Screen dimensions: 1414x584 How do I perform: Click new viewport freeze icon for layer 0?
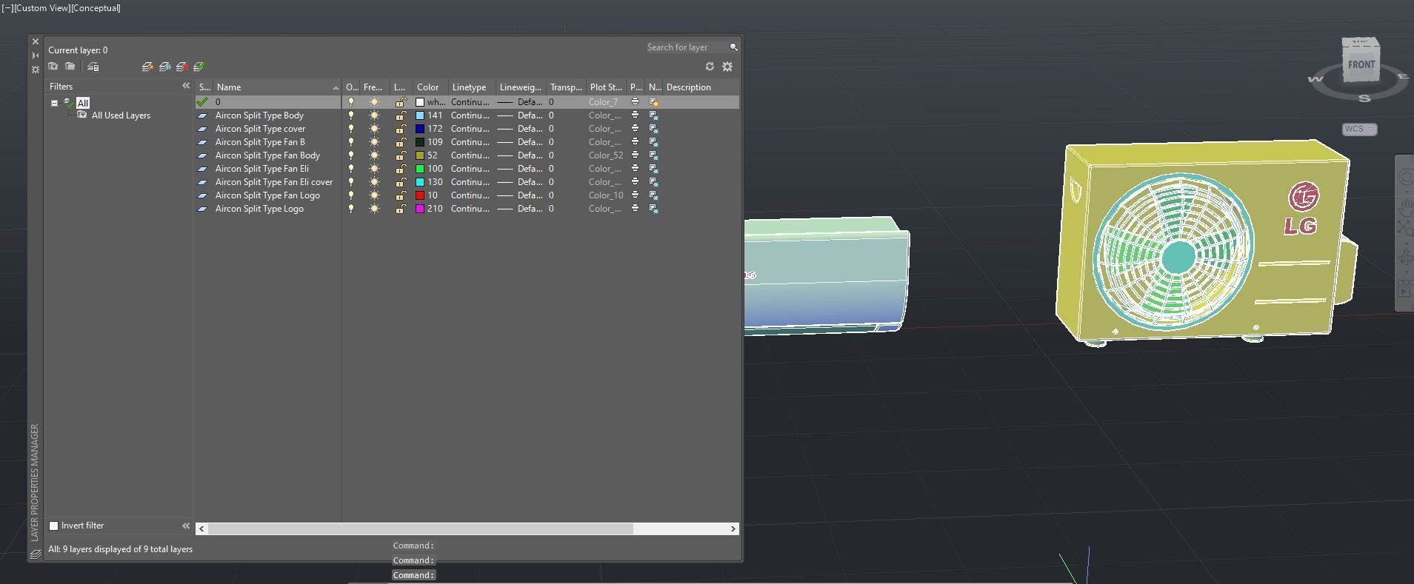pos(653,102)
